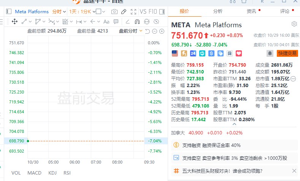Hide all drawings with eye icon

156,22
